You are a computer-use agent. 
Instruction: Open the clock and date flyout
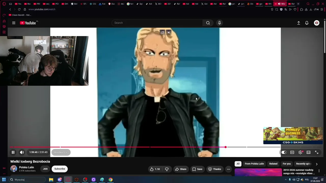[315, 180]
